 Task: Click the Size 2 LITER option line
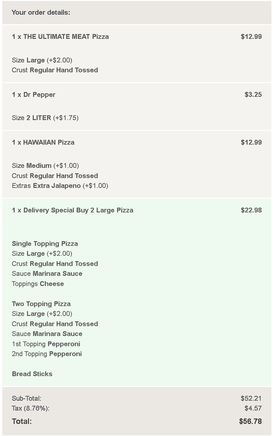tap(45, 118)
